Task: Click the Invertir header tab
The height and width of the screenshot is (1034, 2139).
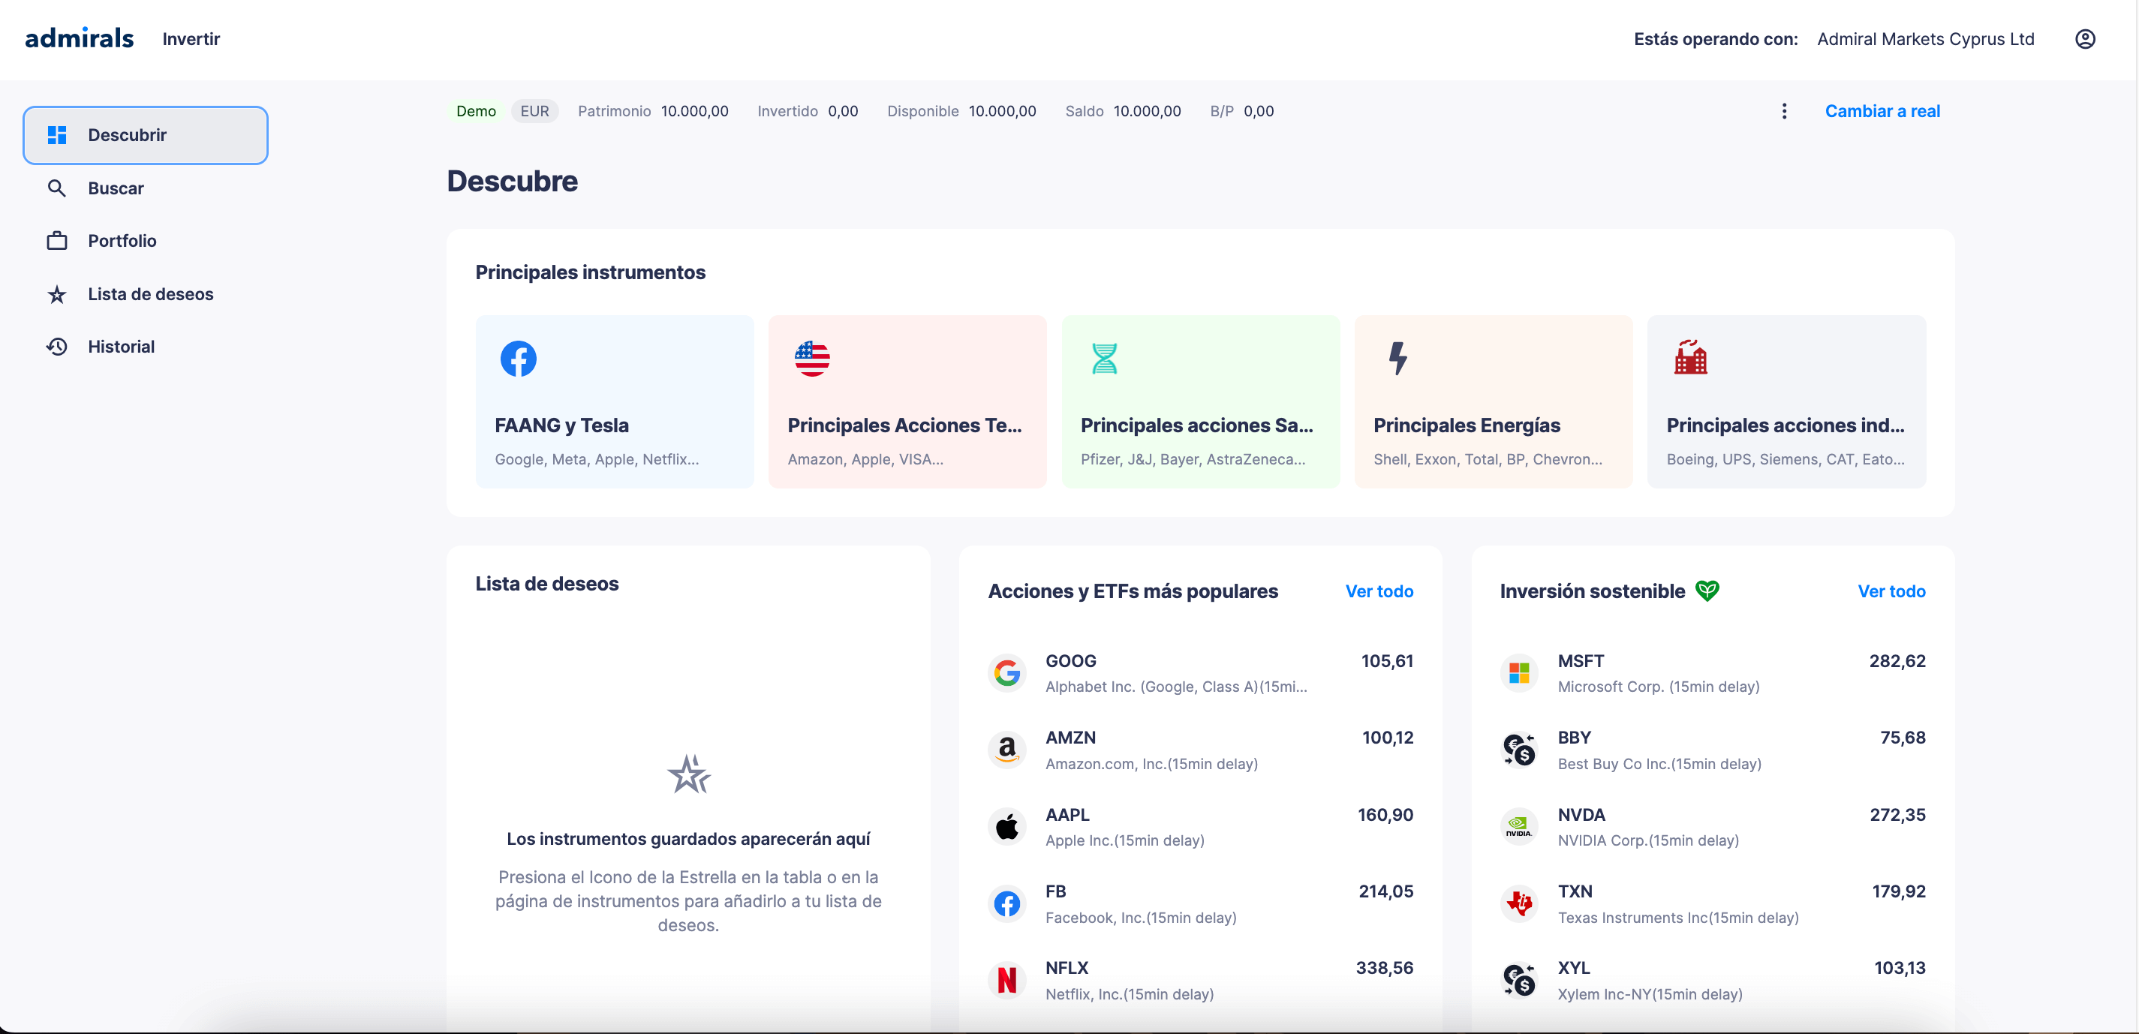Action: click(191, 39)
